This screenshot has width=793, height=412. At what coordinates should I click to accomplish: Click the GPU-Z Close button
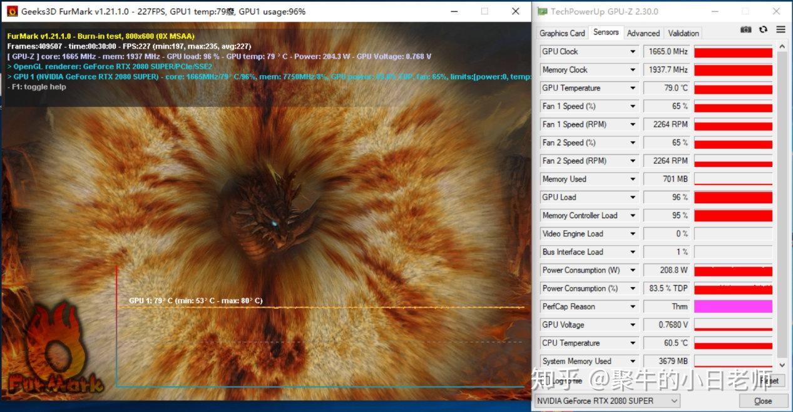coord(763,401)
